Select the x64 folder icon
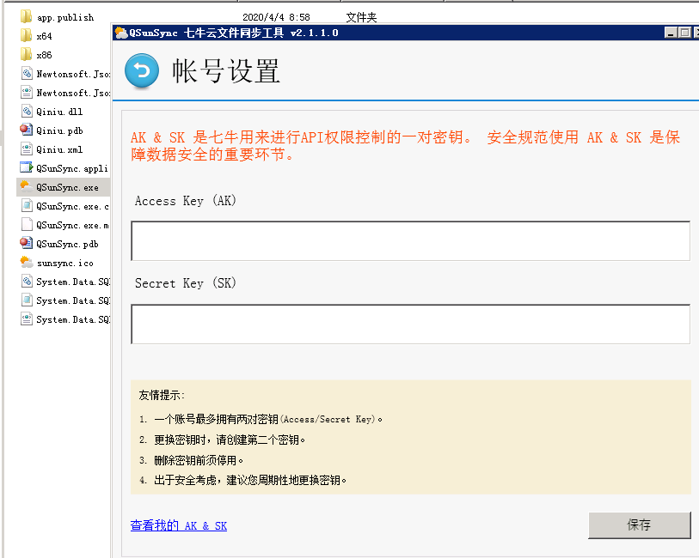Viewport: 699px width, 558px height. 27,36
